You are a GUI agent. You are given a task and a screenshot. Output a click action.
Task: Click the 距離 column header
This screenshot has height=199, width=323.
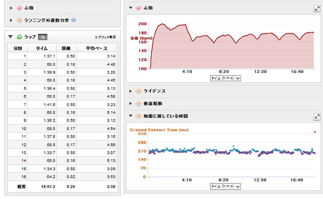point(66,48)
